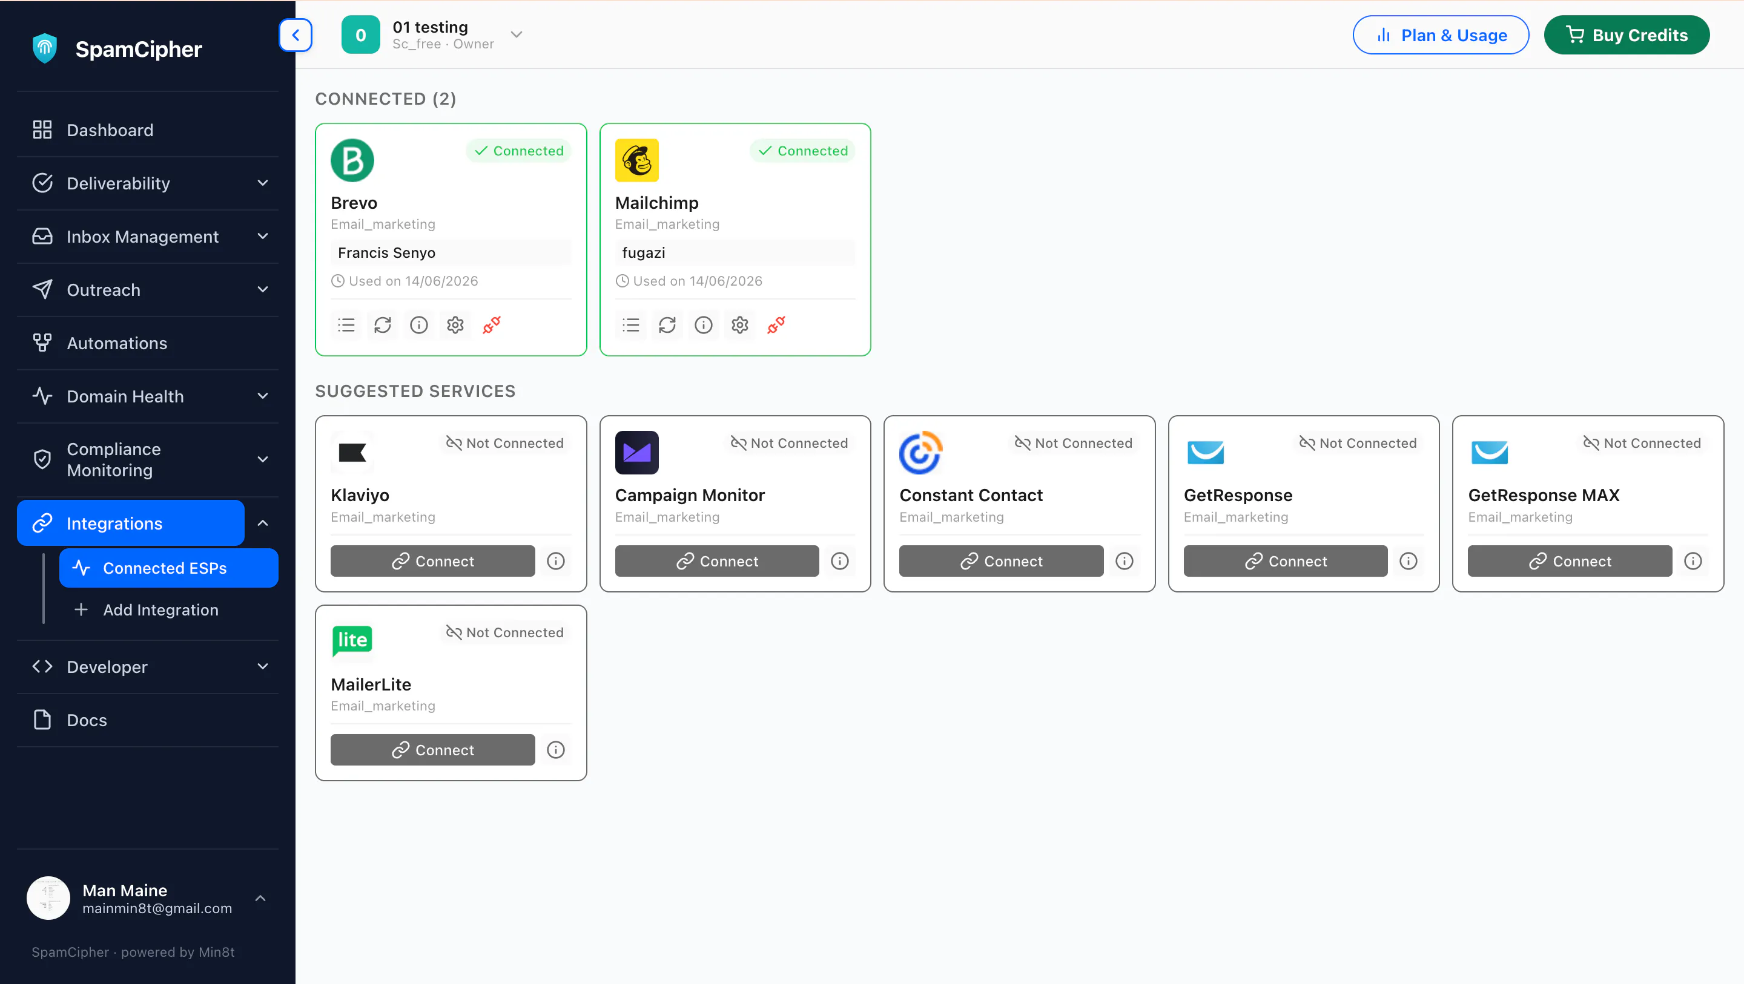The height and width of the screenshot is (984, 1744).
Task: Open Add Integration submenu item
Action: click(168, 610)
